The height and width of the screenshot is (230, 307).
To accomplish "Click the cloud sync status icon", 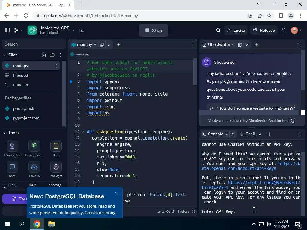I will point(82,30).
